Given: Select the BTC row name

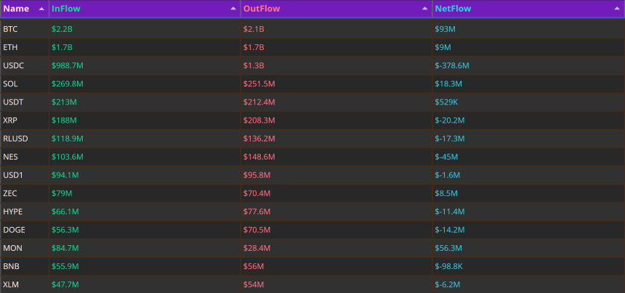Looking at the screenshot, I should coord(10,29).
